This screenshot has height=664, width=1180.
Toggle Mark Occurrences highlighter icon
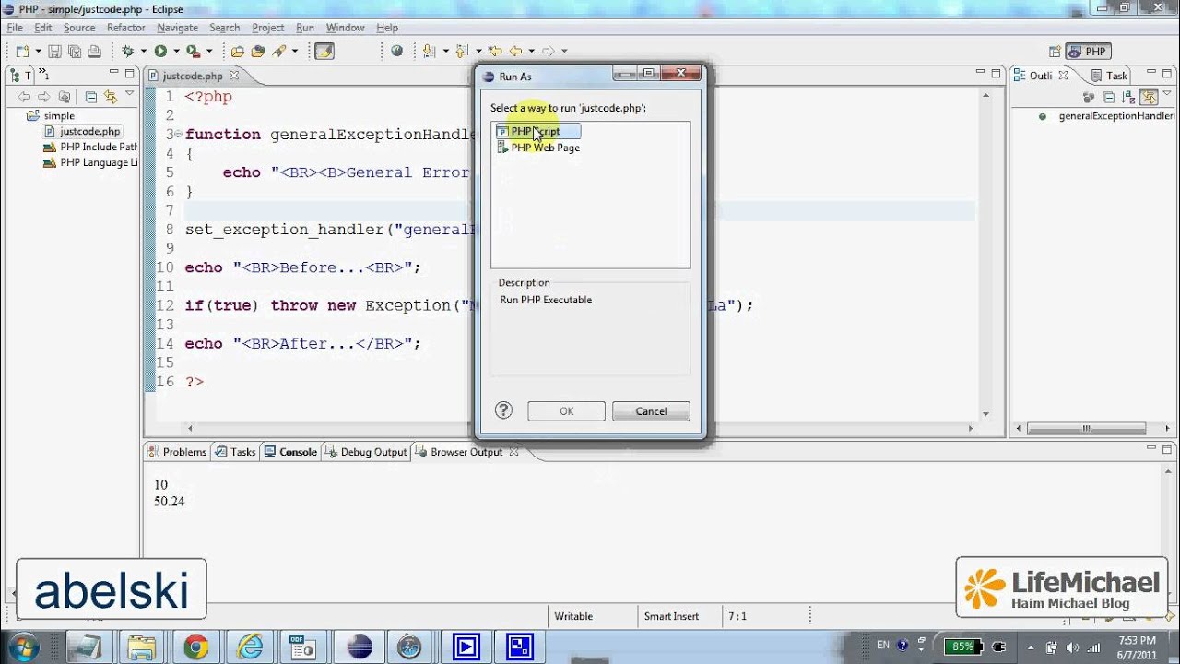pos(324,52)
